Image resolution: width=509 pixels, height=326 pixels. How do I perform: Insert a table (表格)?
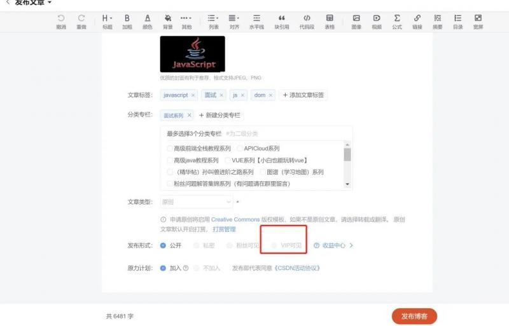(x=330, y=21)
